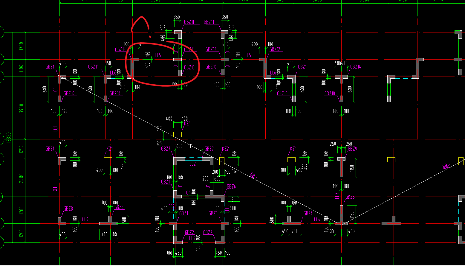Pick the 1200 axis dimension

21,233
